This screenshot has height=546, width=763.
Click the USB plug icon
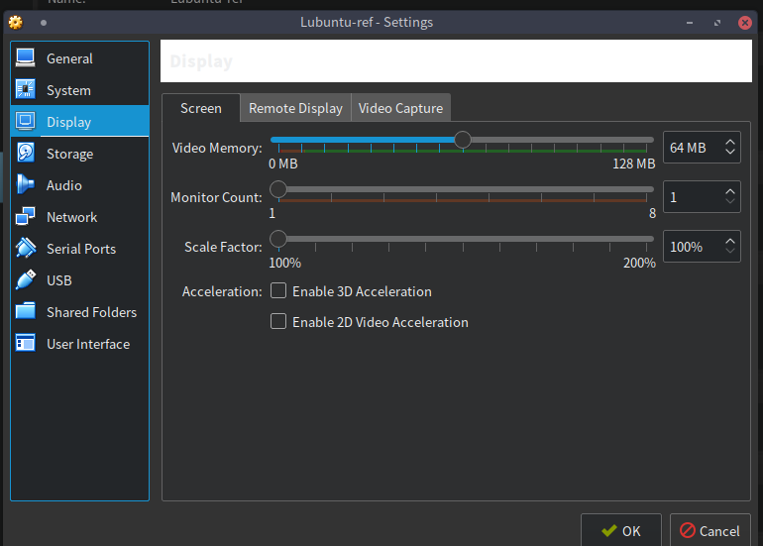[26, 280]
